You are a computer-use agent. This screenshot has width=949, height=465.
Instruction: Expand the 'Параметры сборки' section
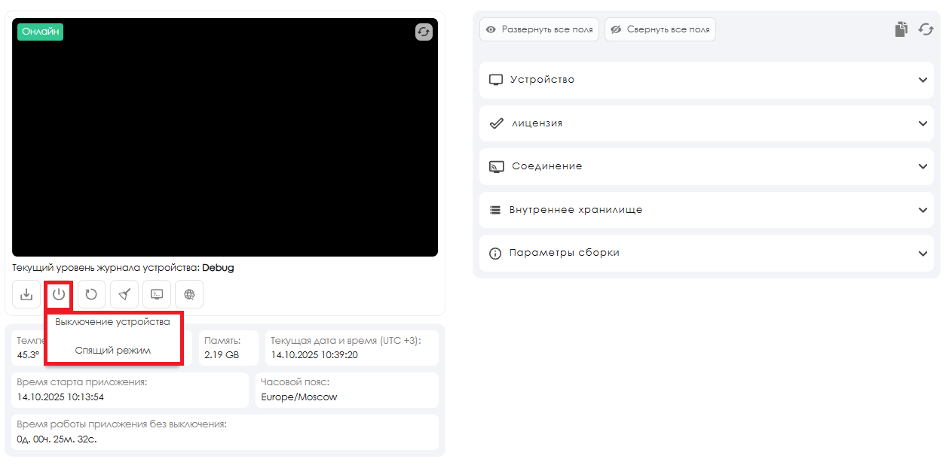pos(706,253)
